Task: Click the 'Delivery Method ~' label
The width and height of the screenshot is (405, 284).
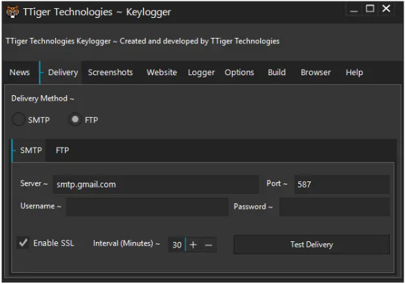Action: pos(43,99)
